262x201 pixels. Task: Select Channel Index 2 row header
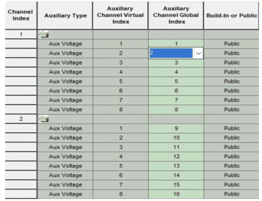pos(21,119)
